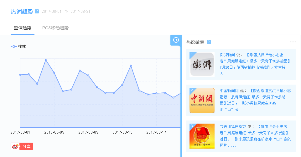Image resolution: width=301 pixels, height=157 pixels.
Task: Switch to the 整体趋势 tab
Action: 23,28
